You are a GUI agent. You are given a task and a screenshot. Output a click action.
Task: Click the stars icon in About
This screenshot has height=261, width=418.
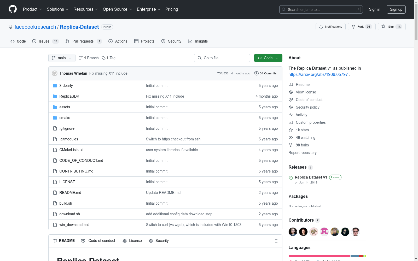(291, 130)
